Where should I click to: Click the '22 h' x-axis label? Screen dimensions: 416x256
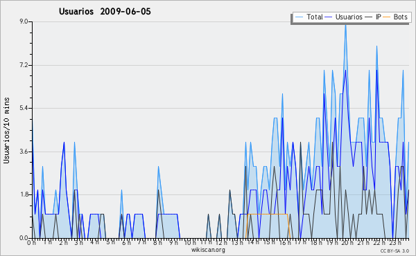379,242
